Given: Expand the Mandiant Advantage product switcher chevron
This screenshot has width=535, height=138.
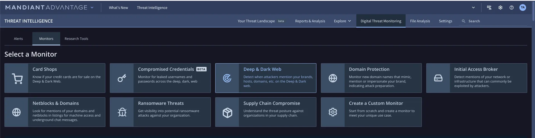Looking at the screenshot, I should (x=92, y=8).
